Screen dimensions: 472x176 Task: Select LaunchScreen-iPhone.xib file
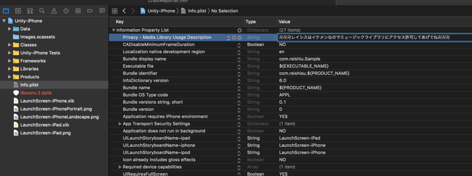pyautogui.click(x=47, y=101)
